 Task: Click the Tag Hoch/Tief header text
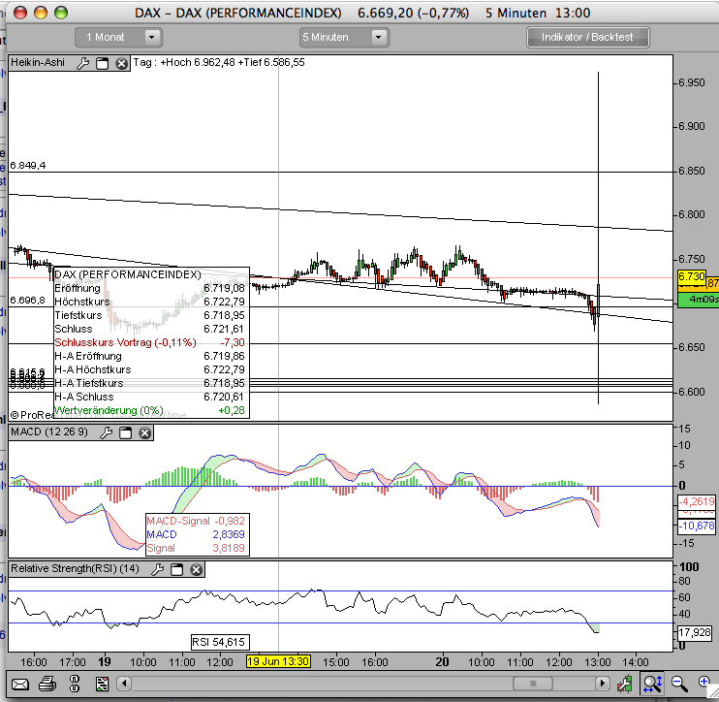click(x=219, y=62)
